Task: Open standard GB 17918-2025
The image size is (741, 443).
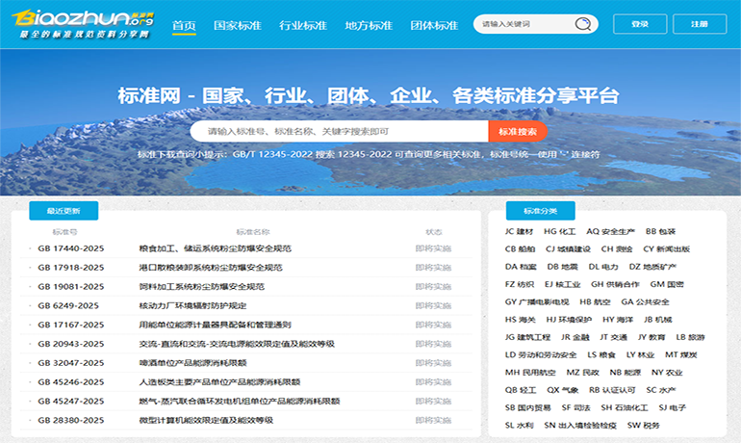Action: (71, 268)
